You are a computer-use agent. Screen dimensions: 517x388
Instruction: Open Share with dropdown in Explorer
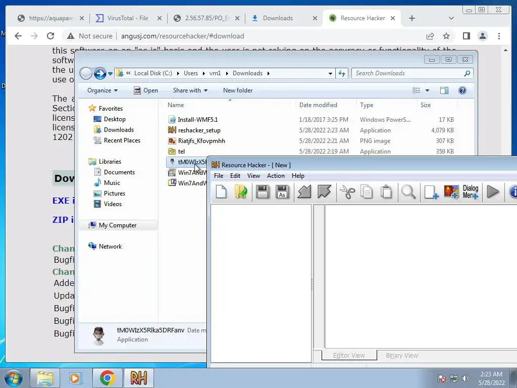coord(190,90)
